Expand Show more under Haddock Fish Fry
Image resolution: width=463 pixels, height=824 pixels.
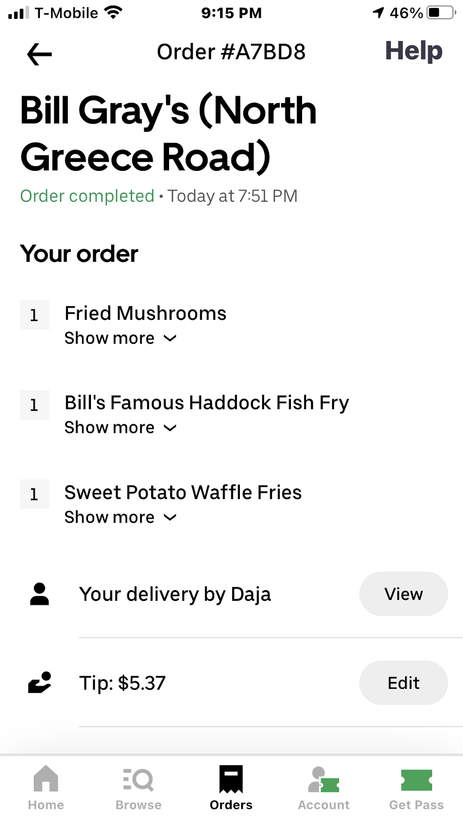[120, 428]
